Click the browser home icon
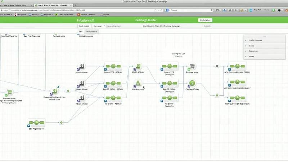This screenshot has width=288, height=162. [230, 10]
